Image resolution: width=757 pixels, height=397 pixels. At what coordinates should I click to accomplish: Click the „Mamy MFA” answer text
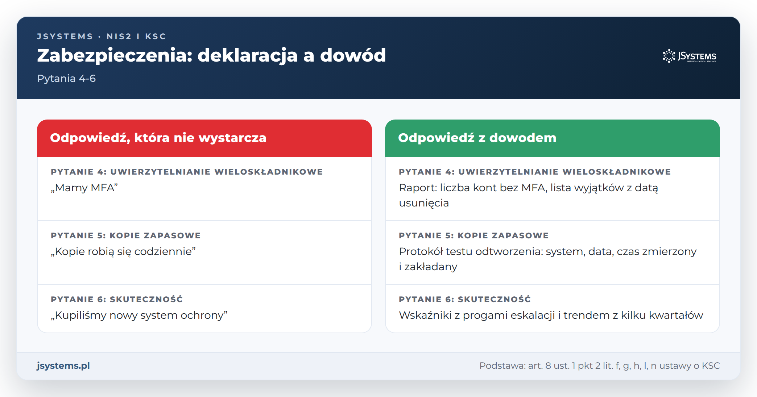[84, 188]
